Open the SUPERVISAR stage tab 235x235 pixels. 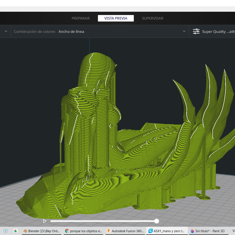[153, 18]
